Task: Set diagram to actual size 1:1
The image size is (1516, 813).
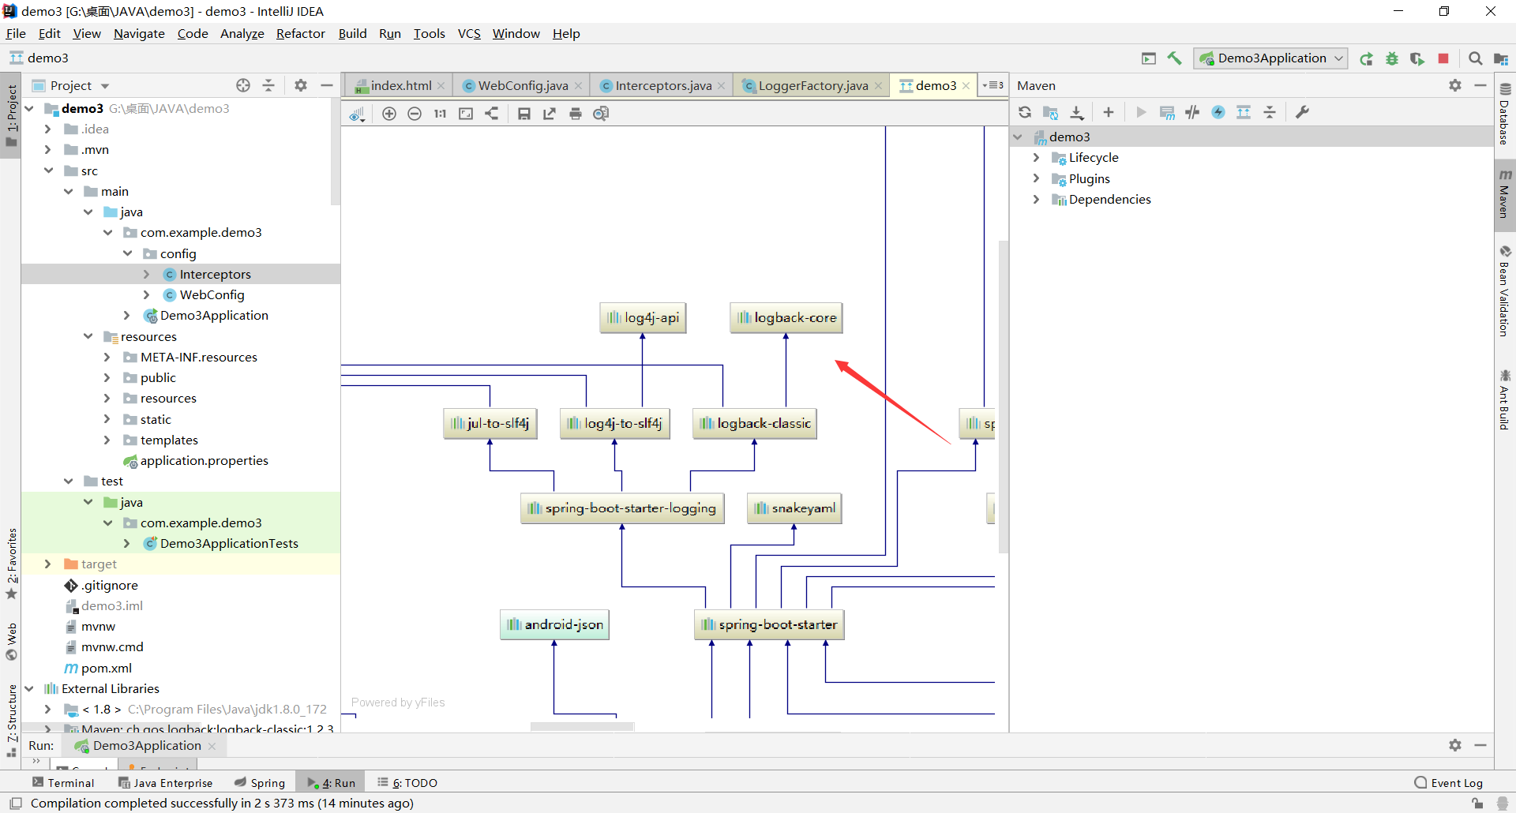Action: tap(440, 114)
